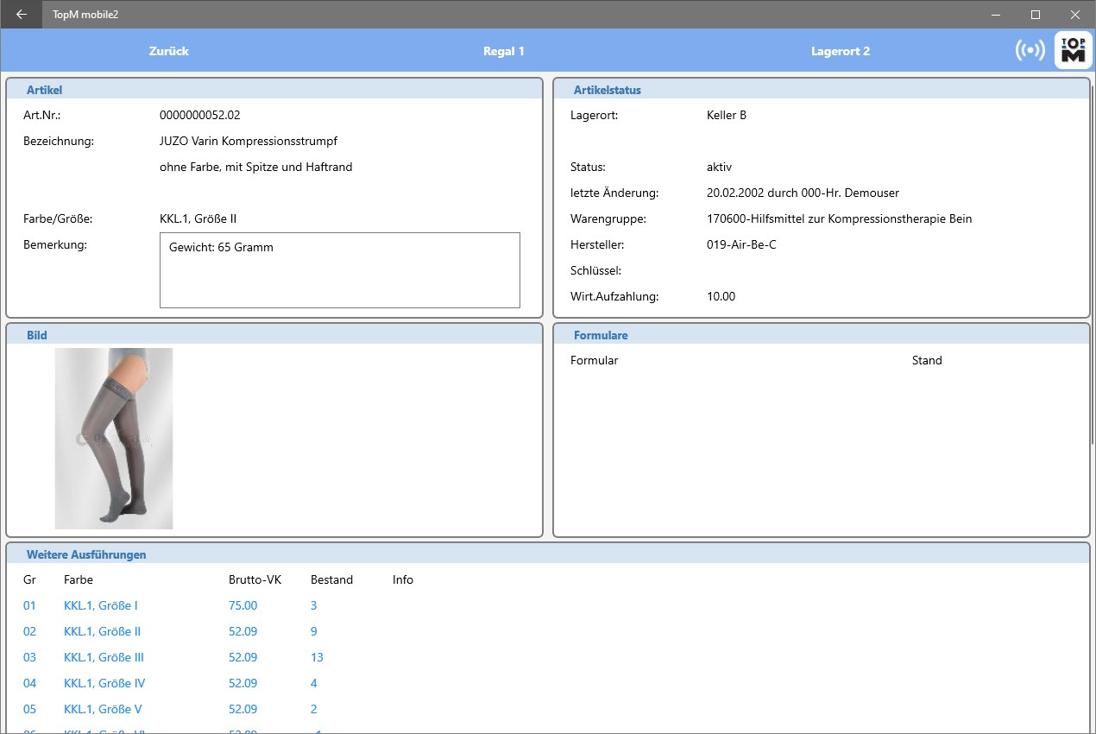The width and height of the screenshot is (1096, 734).
Task: Click the Bestand column header
Action: tap(332, 579)
